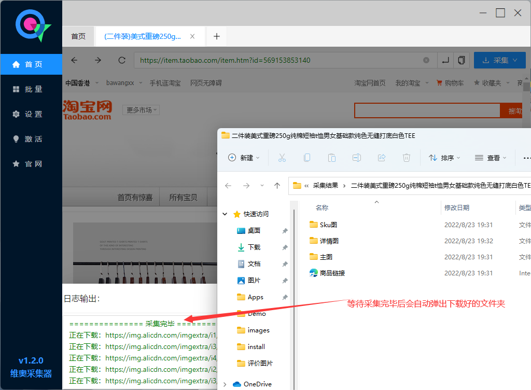Clear the URL address field
The image size is (531, 390).
[426, 60]
